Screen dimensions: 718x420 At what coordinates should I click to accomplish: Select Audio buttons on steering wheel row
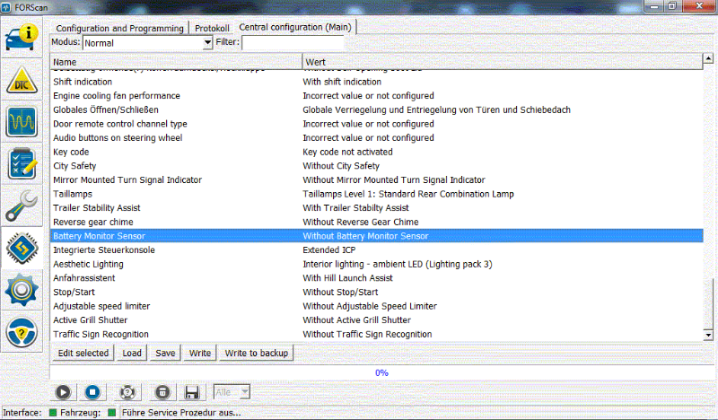click(376, 138)
